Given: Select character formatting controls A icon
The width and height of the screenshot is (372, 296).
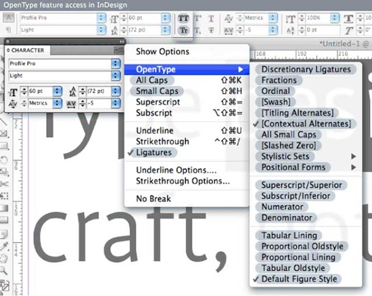Looking at the screenshot, I should (8, 18).
